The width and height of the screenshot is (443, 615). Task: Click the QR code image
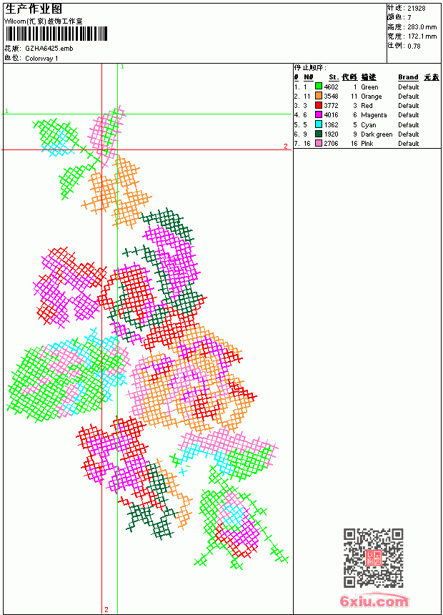[374, 557]
